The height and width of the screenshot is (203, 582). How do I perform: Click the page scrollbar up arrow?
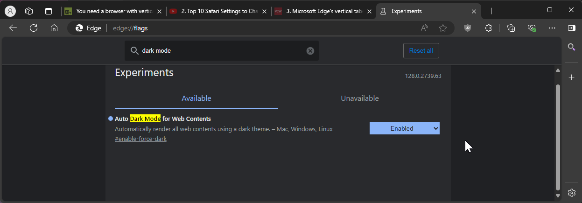(558, 70)
